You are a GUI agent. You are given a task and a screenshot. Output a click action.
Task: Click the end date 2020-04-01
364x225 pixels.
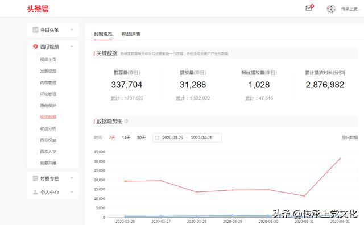click(201, 137)
